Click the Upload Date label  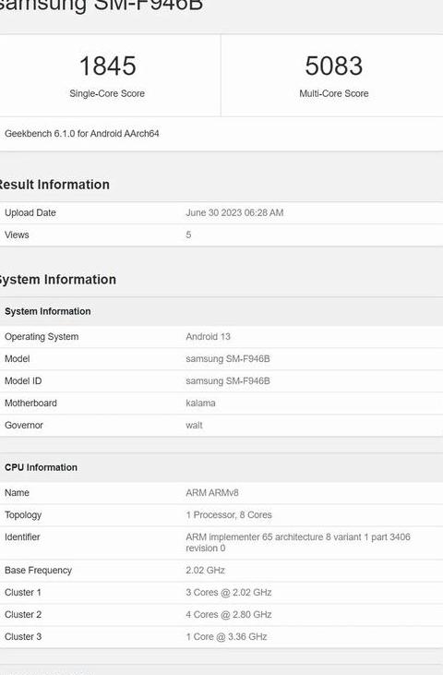tap(30, 212)
